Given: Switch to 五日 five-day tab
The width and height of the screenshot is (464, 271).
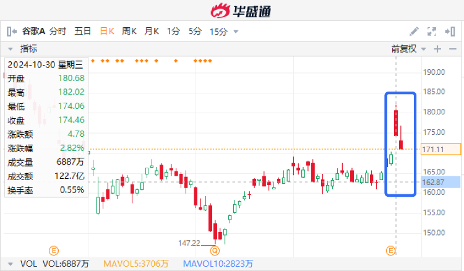Looking at the screenshot, I should (x=82, y=31).
